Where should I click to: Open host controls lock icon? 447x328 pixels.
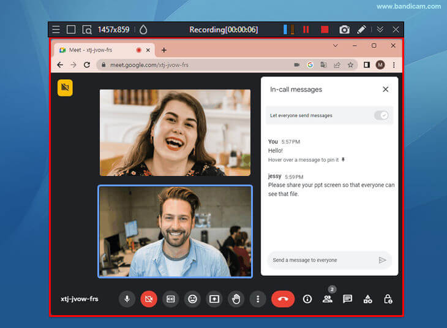388,299
